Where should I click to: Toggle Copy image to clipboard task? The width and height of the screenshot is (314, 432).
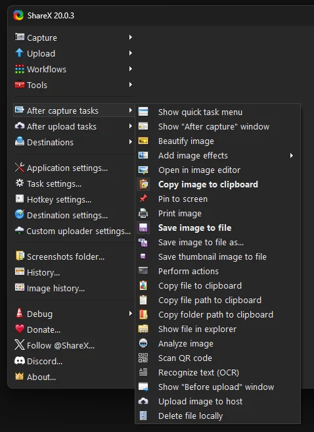(217, 184)
